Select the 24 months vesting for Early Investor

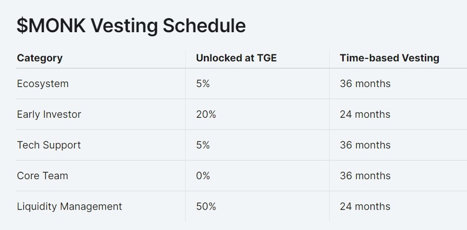pos(365,114)
